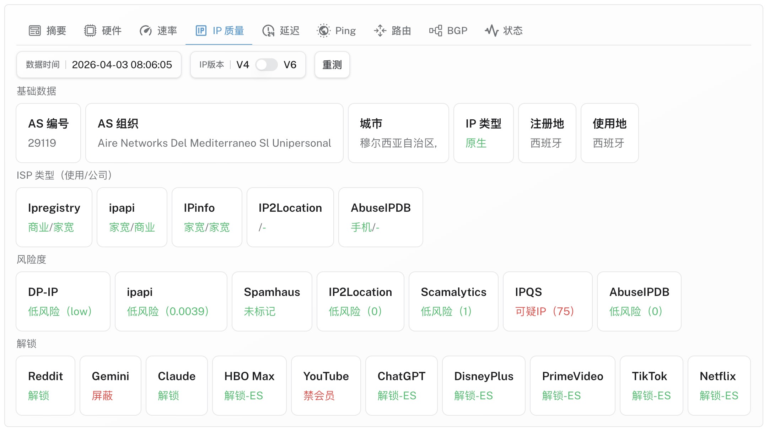769x432 pixels.
Task: Click Spamhaus status 未标记
Action: tap(260, 311)
